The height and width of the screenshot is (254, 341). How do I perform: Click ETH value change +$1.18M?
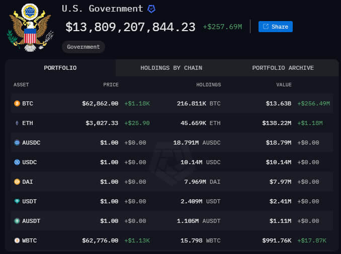pyautogui.click(x=310, y=123)
